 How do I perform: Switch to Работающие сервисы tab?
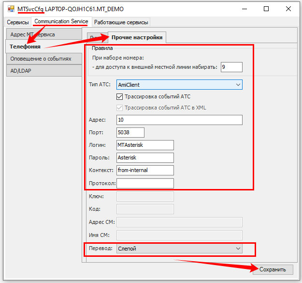[x=121, y=22]
